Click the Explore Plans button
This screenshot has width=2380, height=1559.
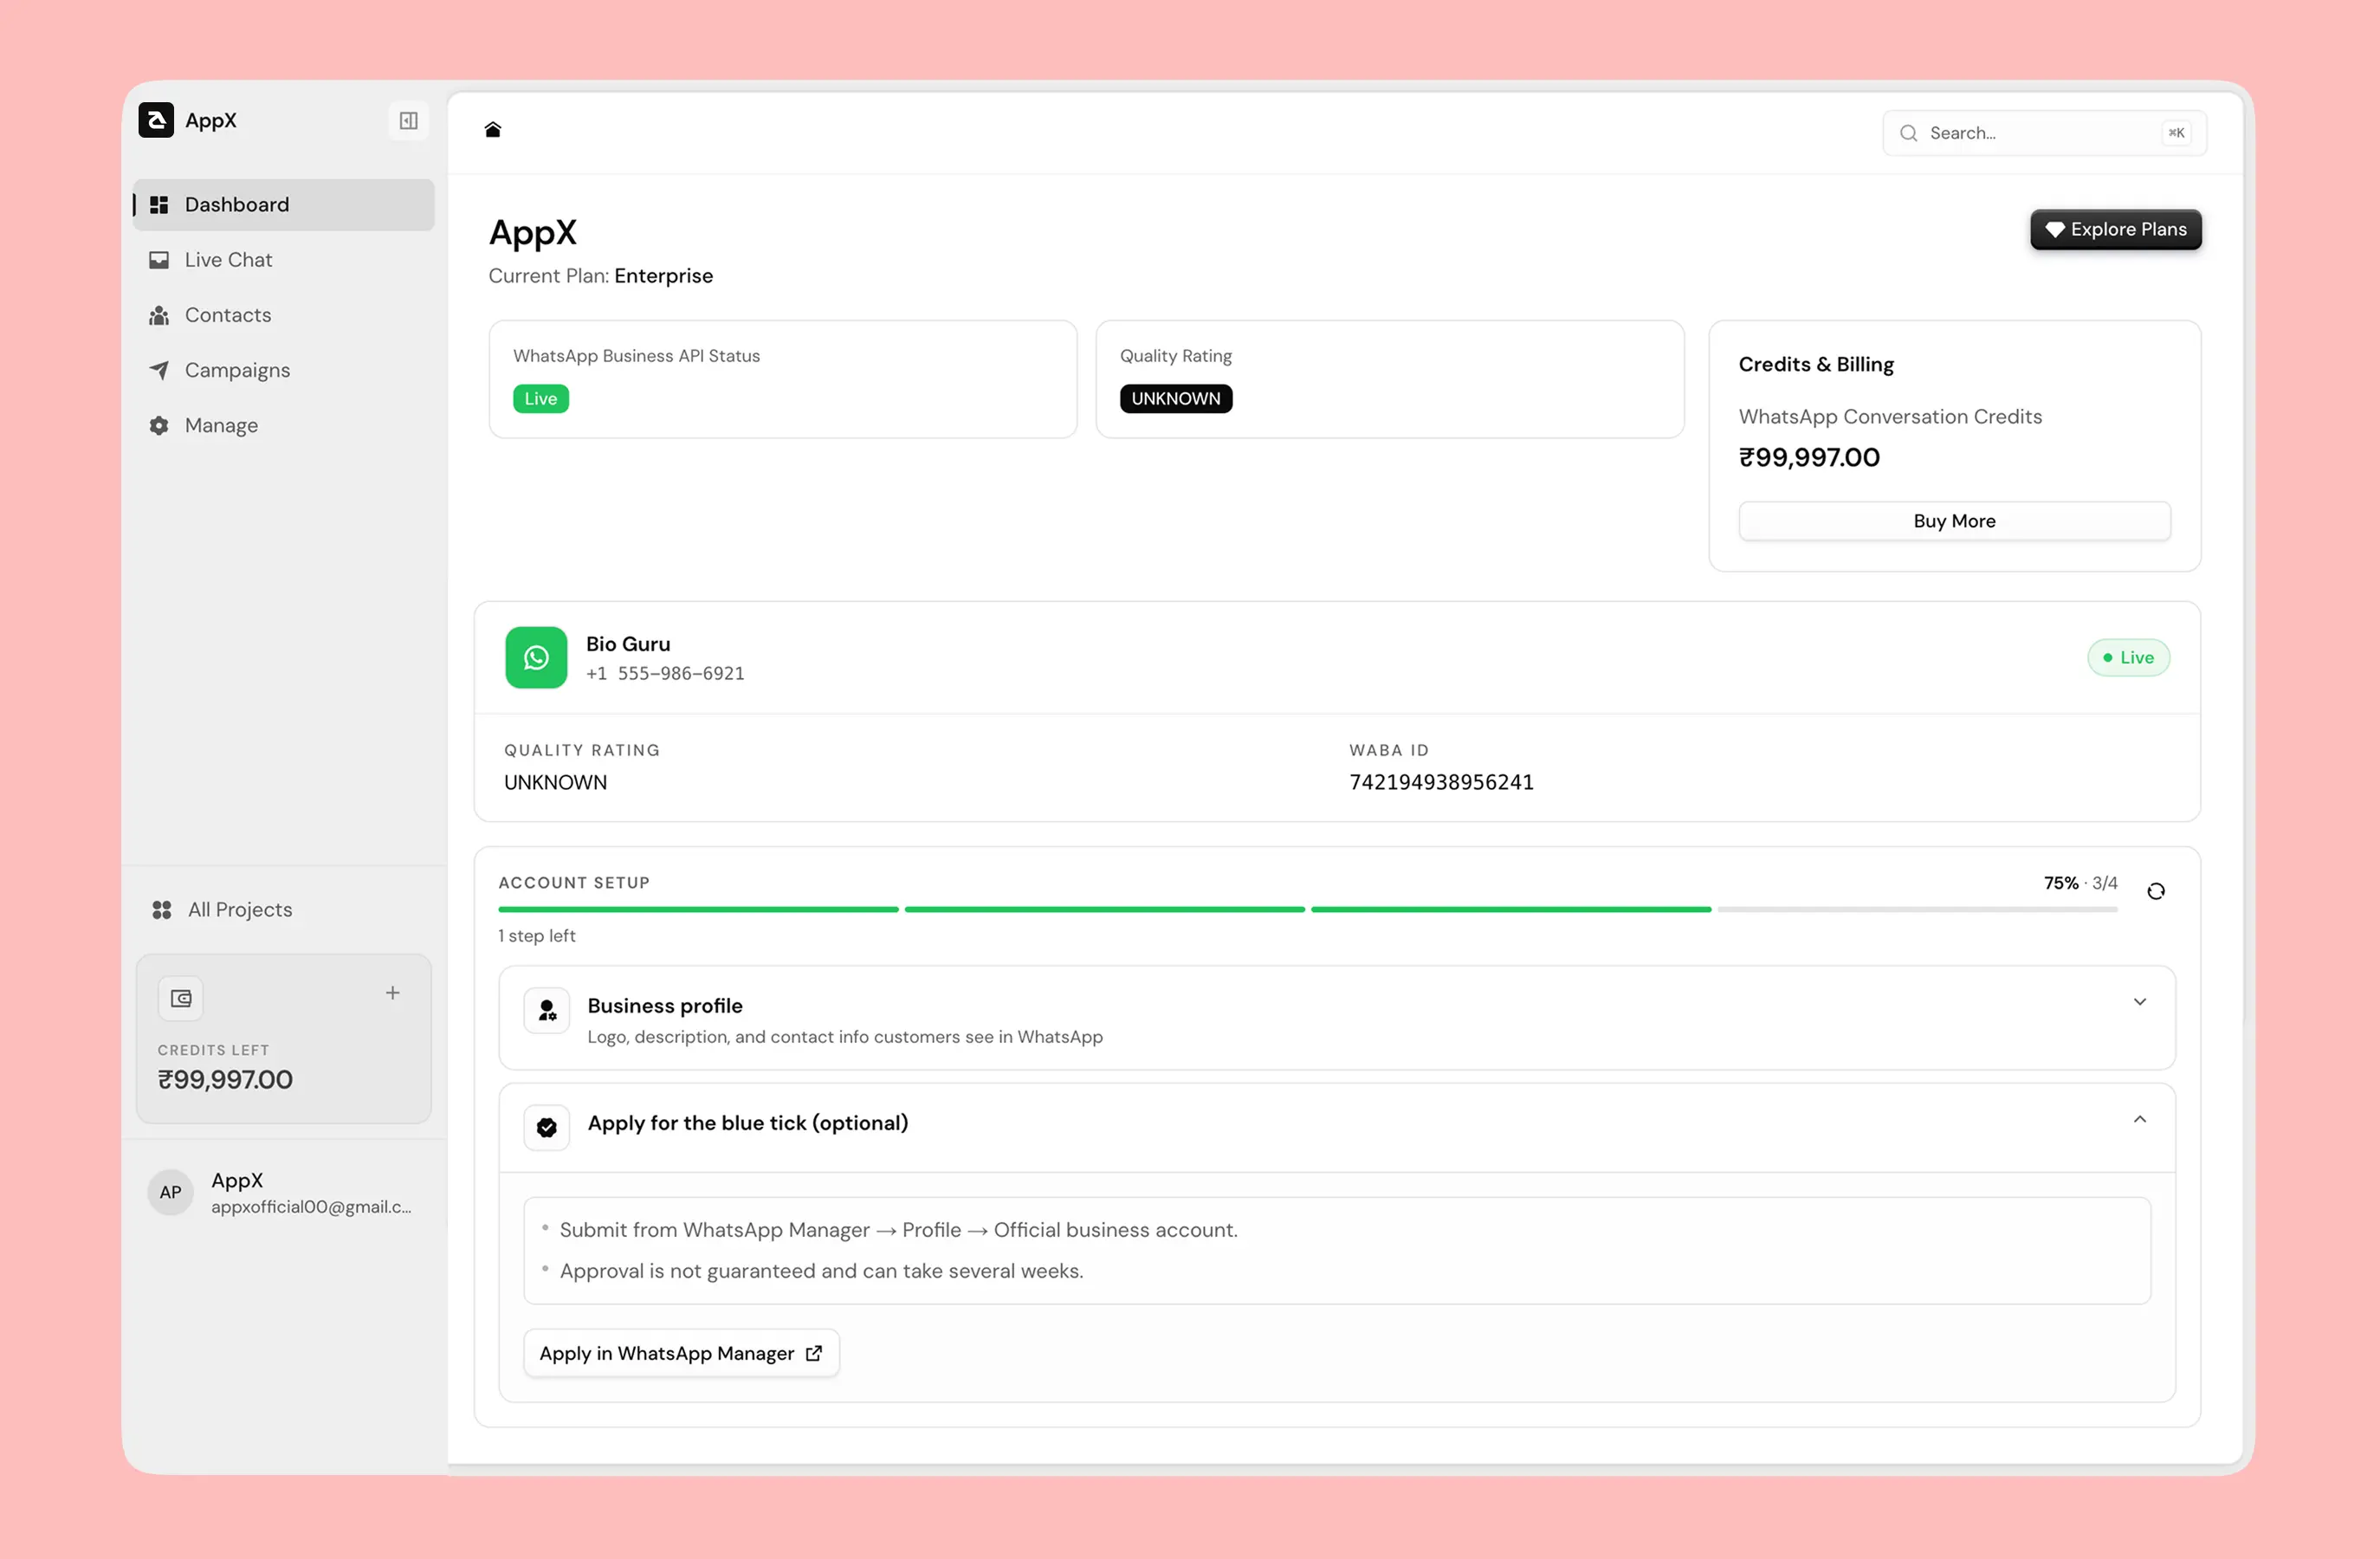2116,230
